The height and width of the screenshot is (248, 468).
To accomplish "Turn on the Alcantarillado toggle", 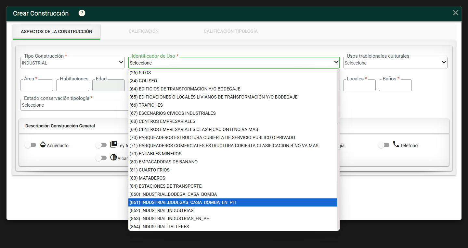I will [x=101, y=158].
